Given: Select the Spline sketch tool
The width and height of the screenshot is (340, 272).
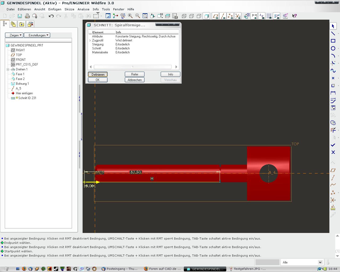Looking at the screenshot, I should click(333, 71).
